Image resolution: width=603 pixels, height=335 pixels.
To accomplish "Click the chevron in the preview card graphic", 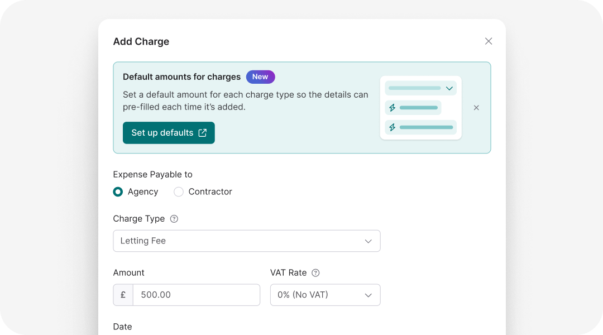I will click(449, 88).
